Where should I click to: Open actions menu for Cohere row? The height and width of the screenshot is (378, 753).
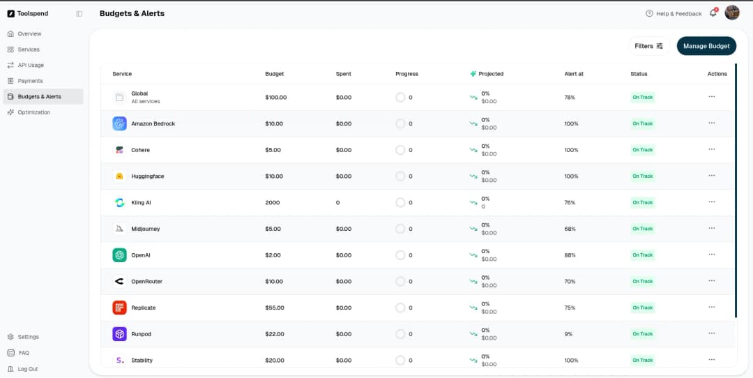(x=711, y=149)
